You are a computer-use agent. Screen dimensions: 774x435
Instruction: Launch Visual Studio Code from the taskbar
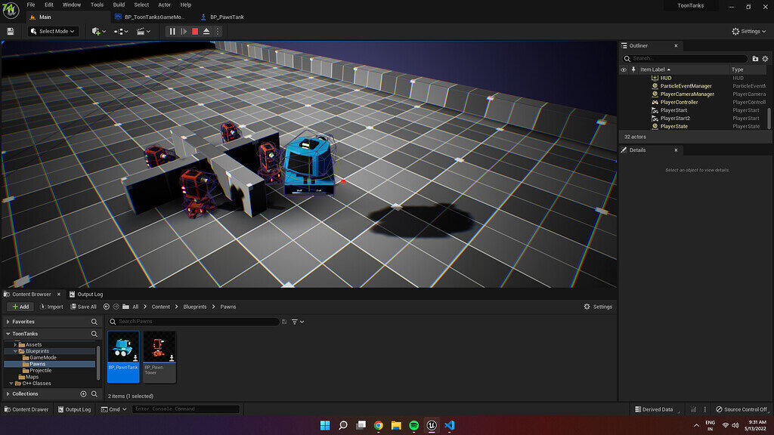click(x=449, y=425)
